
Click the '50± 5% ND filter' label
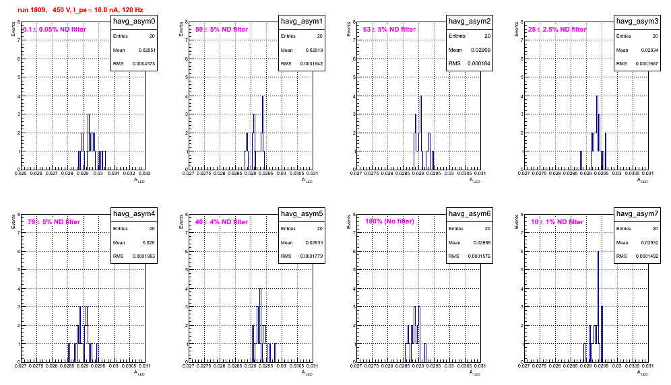[x=222, y=30]
